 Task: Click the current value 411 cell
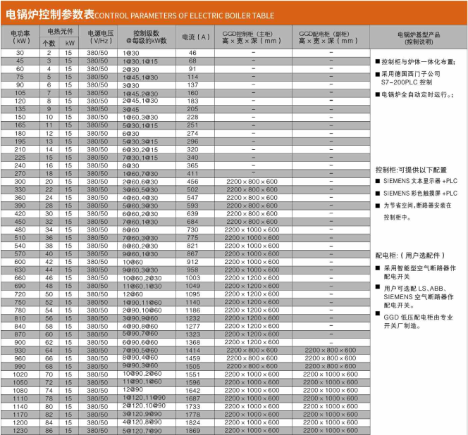[192, 173]
